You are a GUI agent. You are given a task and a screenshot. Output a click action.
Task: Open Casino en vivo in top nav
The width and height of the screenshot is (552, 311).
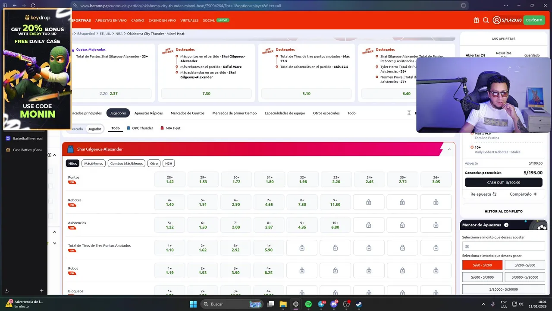[x=162, y=20]
